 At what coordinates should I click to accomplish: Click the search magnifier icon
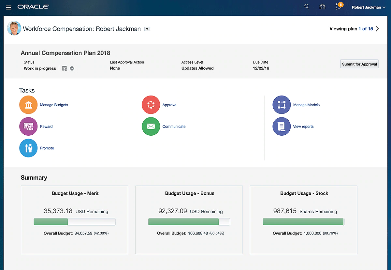[x=306, y=7]
